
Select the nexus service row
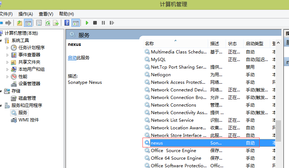(209, 143)
